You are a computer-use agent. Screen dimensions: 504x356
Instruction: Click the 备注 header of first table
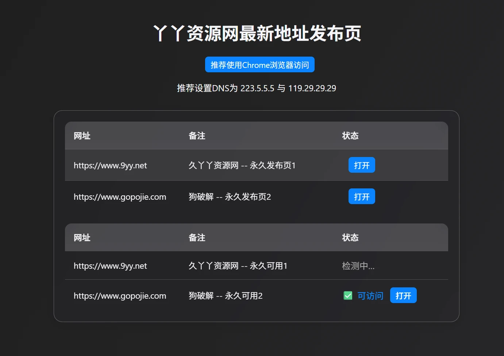click(x=197, y=136)
